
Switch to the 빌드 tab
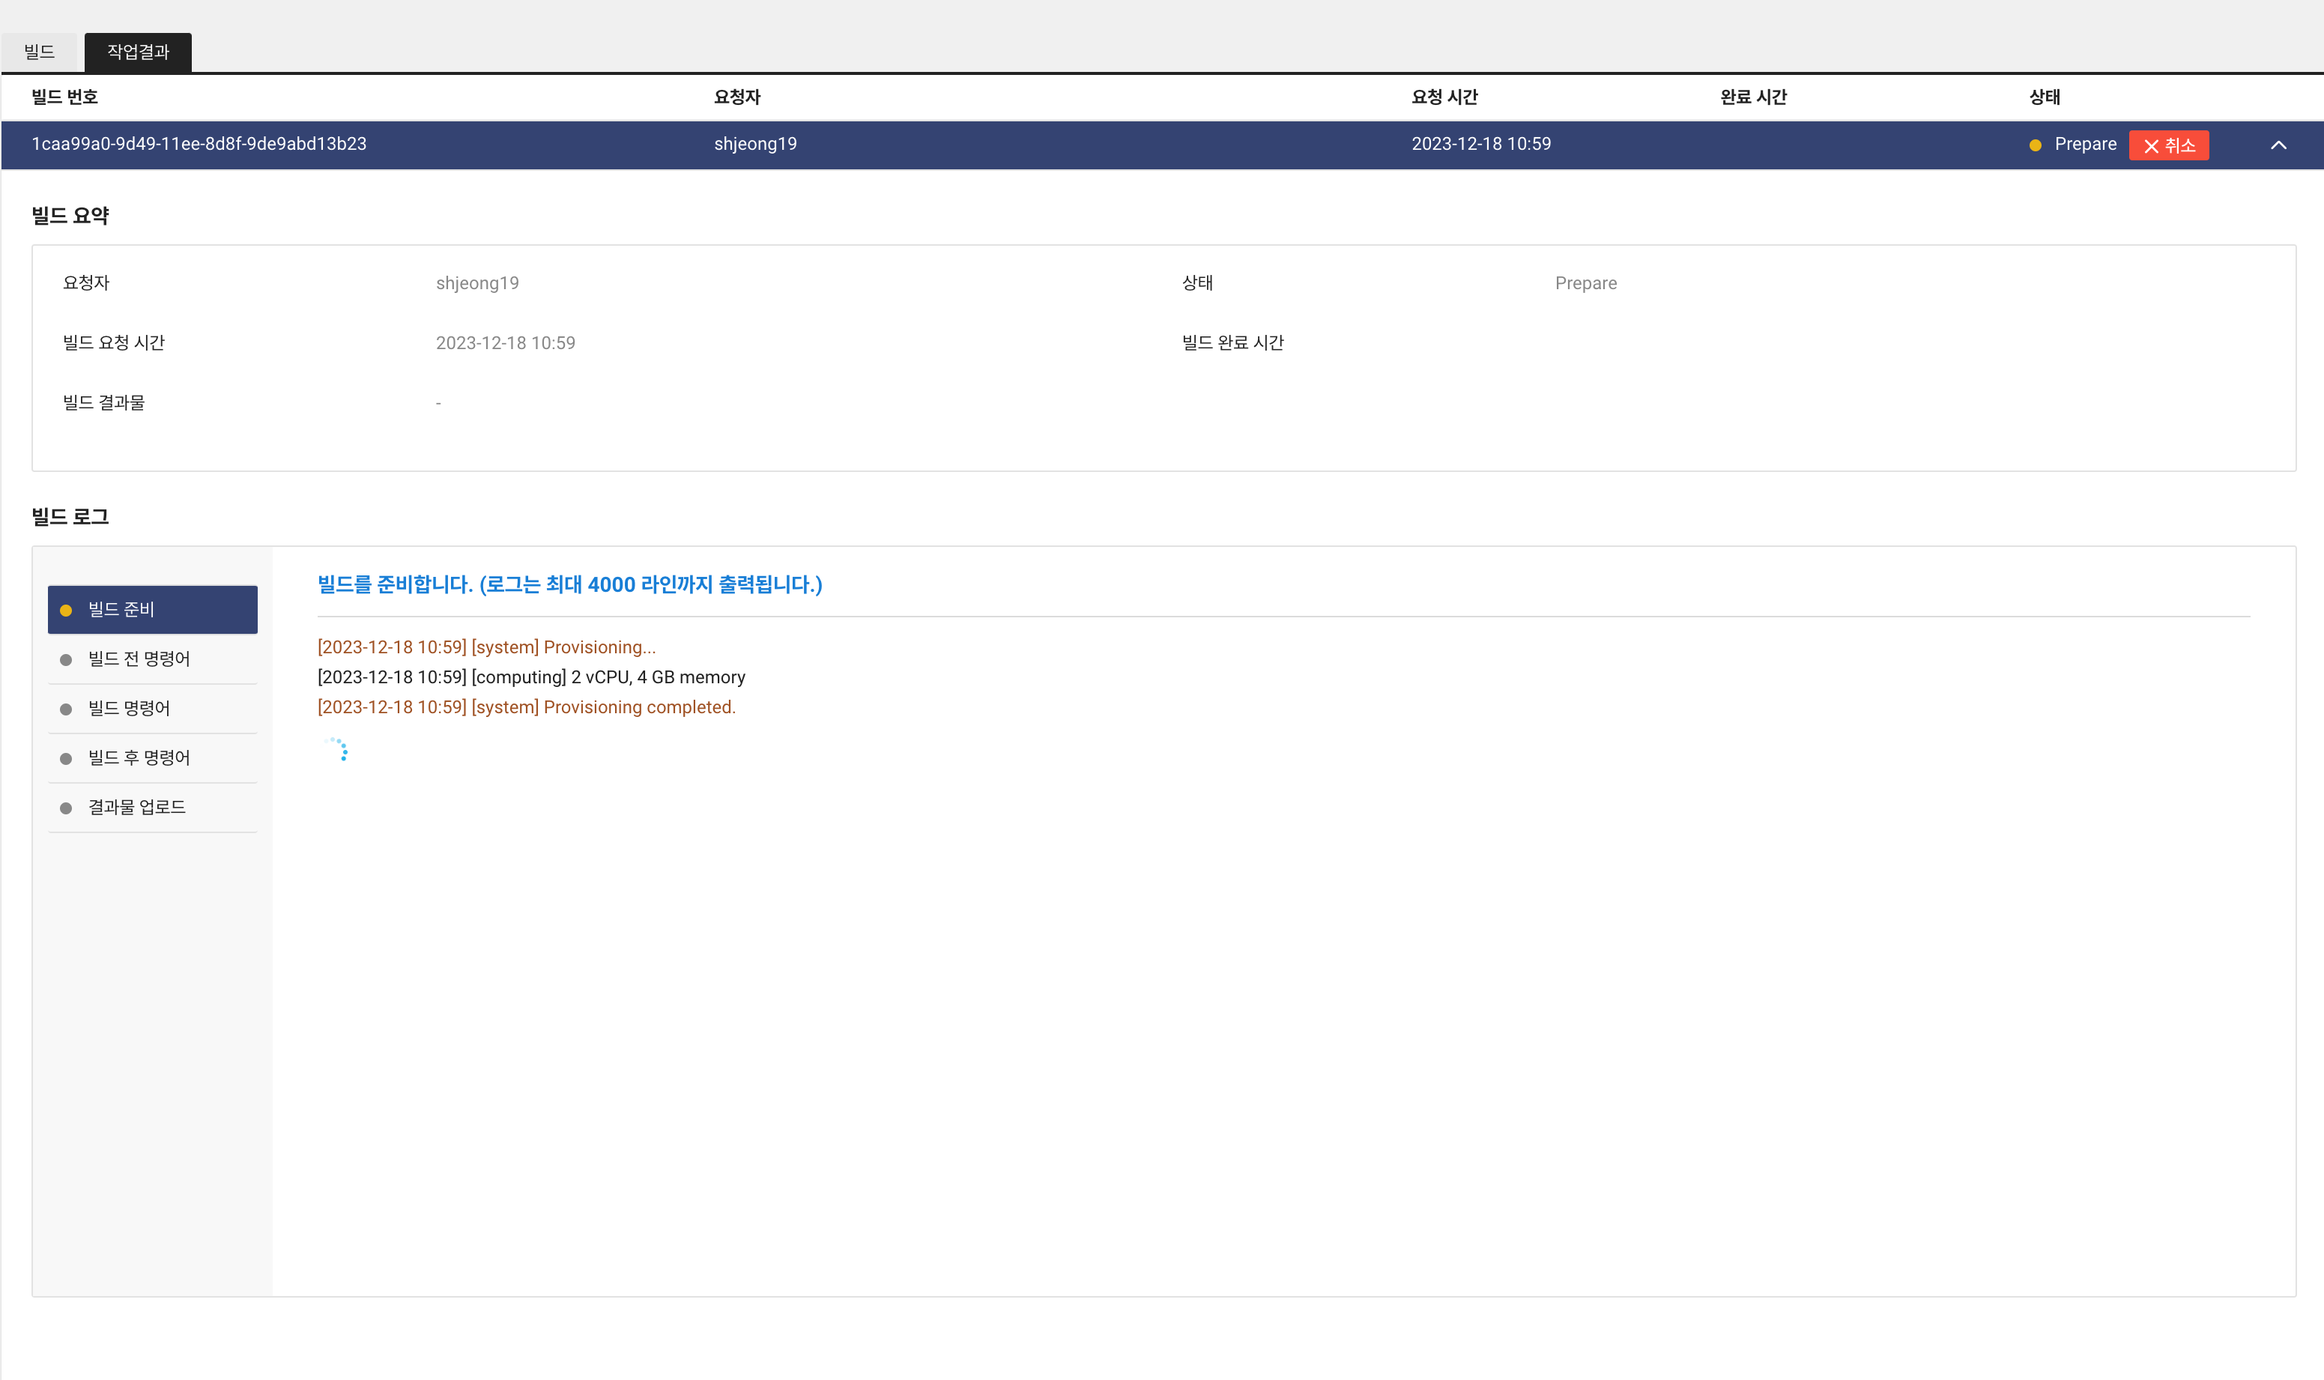click(x=40, y=51)
